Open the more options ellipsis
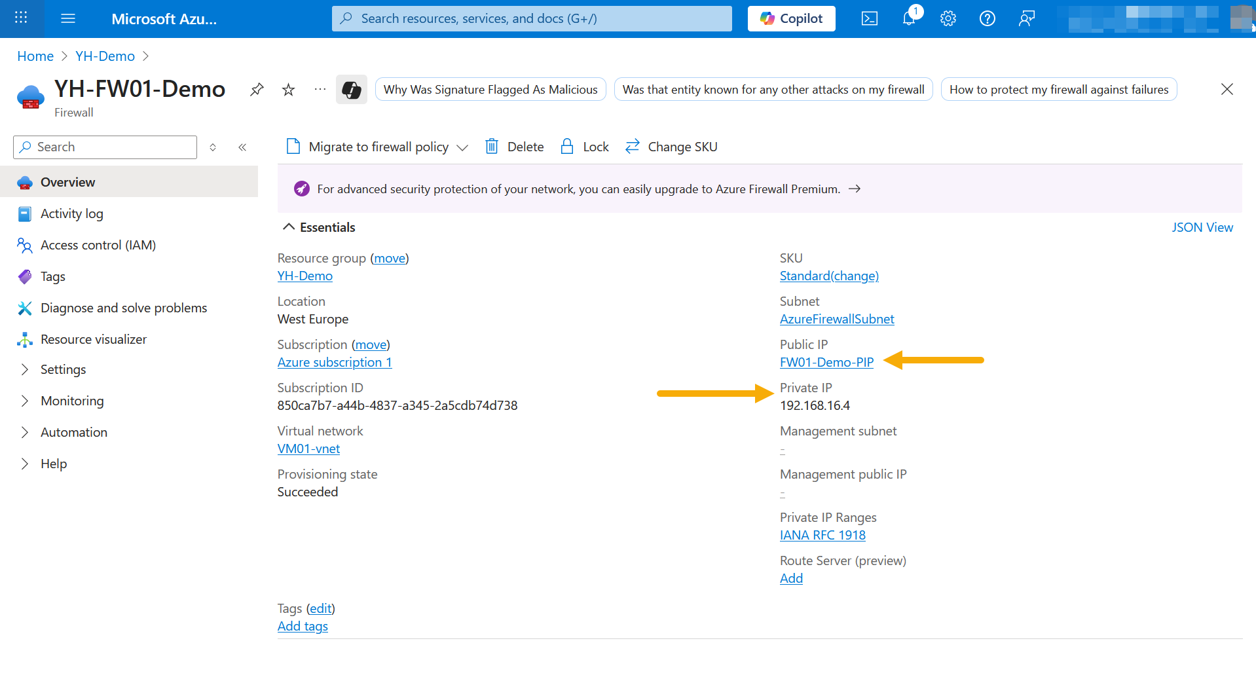1256x698 pixels. click(x=320, y=89)
